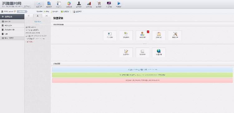
Task: Open the gear settings icon in top navigation
Action: click(x=39, y=4)
